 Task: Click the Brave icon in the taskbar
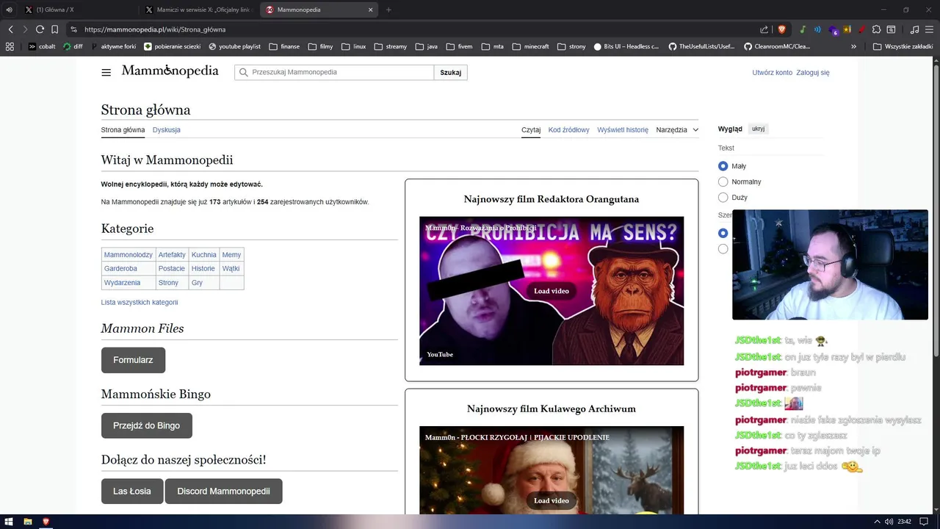pos(46,522)
